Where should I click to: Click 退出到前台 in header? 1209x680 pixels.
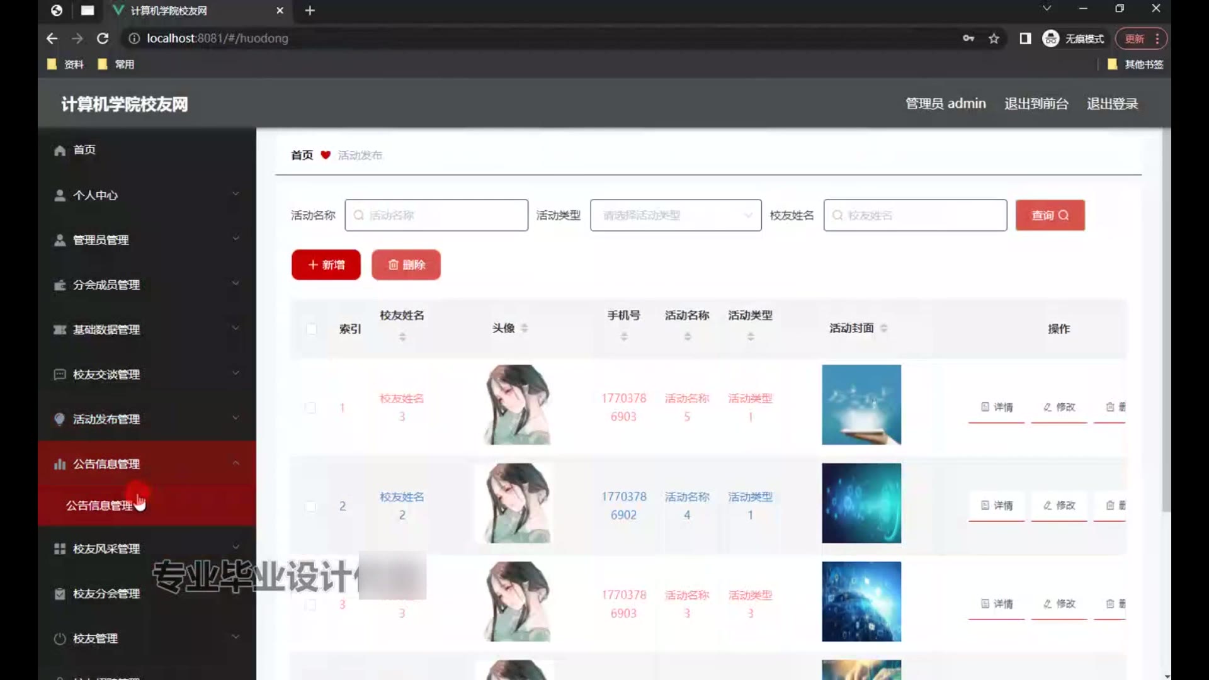pyautogui.click(x=1036, y=104)
